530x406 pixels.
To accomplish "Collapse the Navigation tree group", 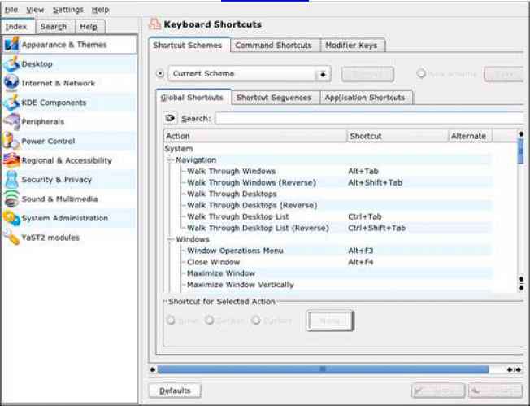I will click(171, 160).
